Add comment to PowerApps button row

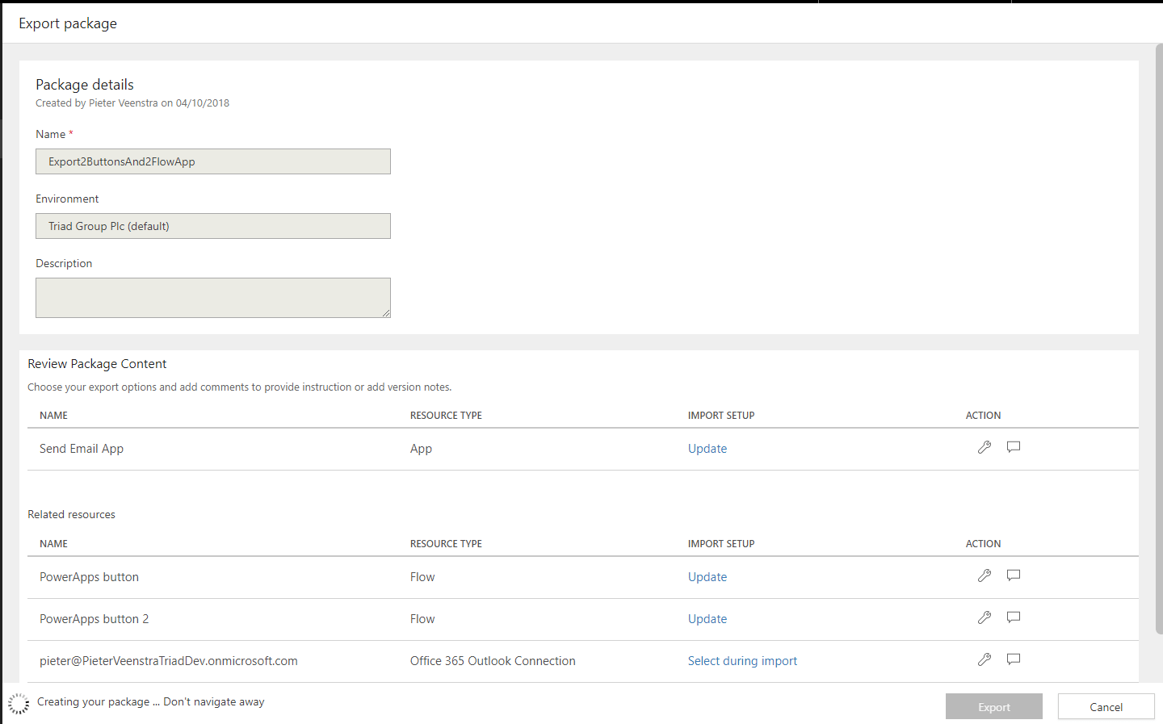click(1014, 575)
